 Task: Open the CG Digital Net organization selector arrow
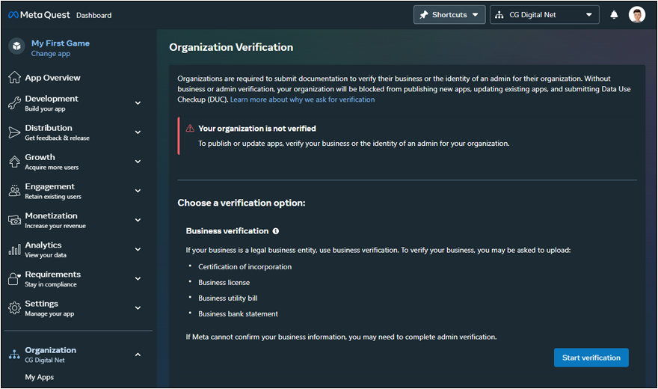point(588,15)
